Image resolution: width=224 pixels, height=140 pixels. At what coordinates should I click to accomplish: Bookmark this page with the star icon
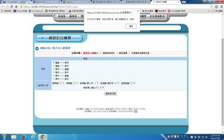[x=211, y=6]
